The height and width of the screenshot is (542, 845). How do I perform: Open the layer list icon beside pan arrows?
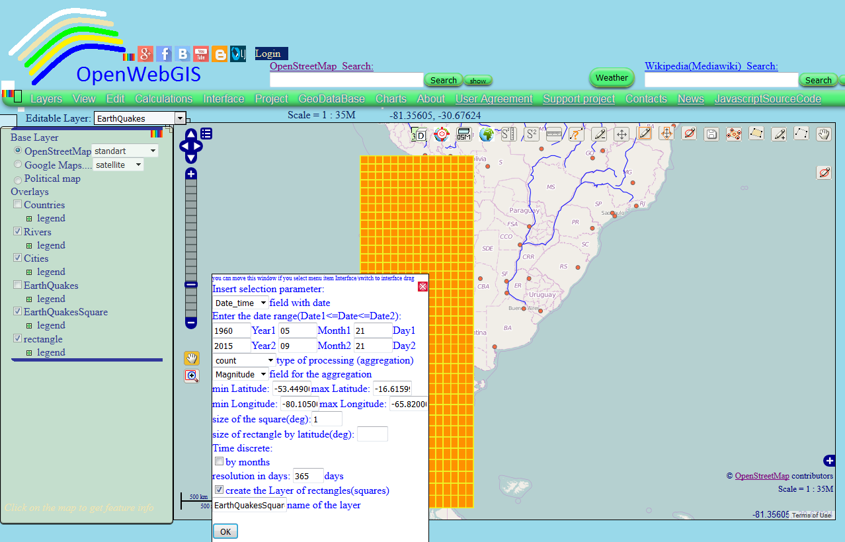pyautogui.click(x=206, y=134)
